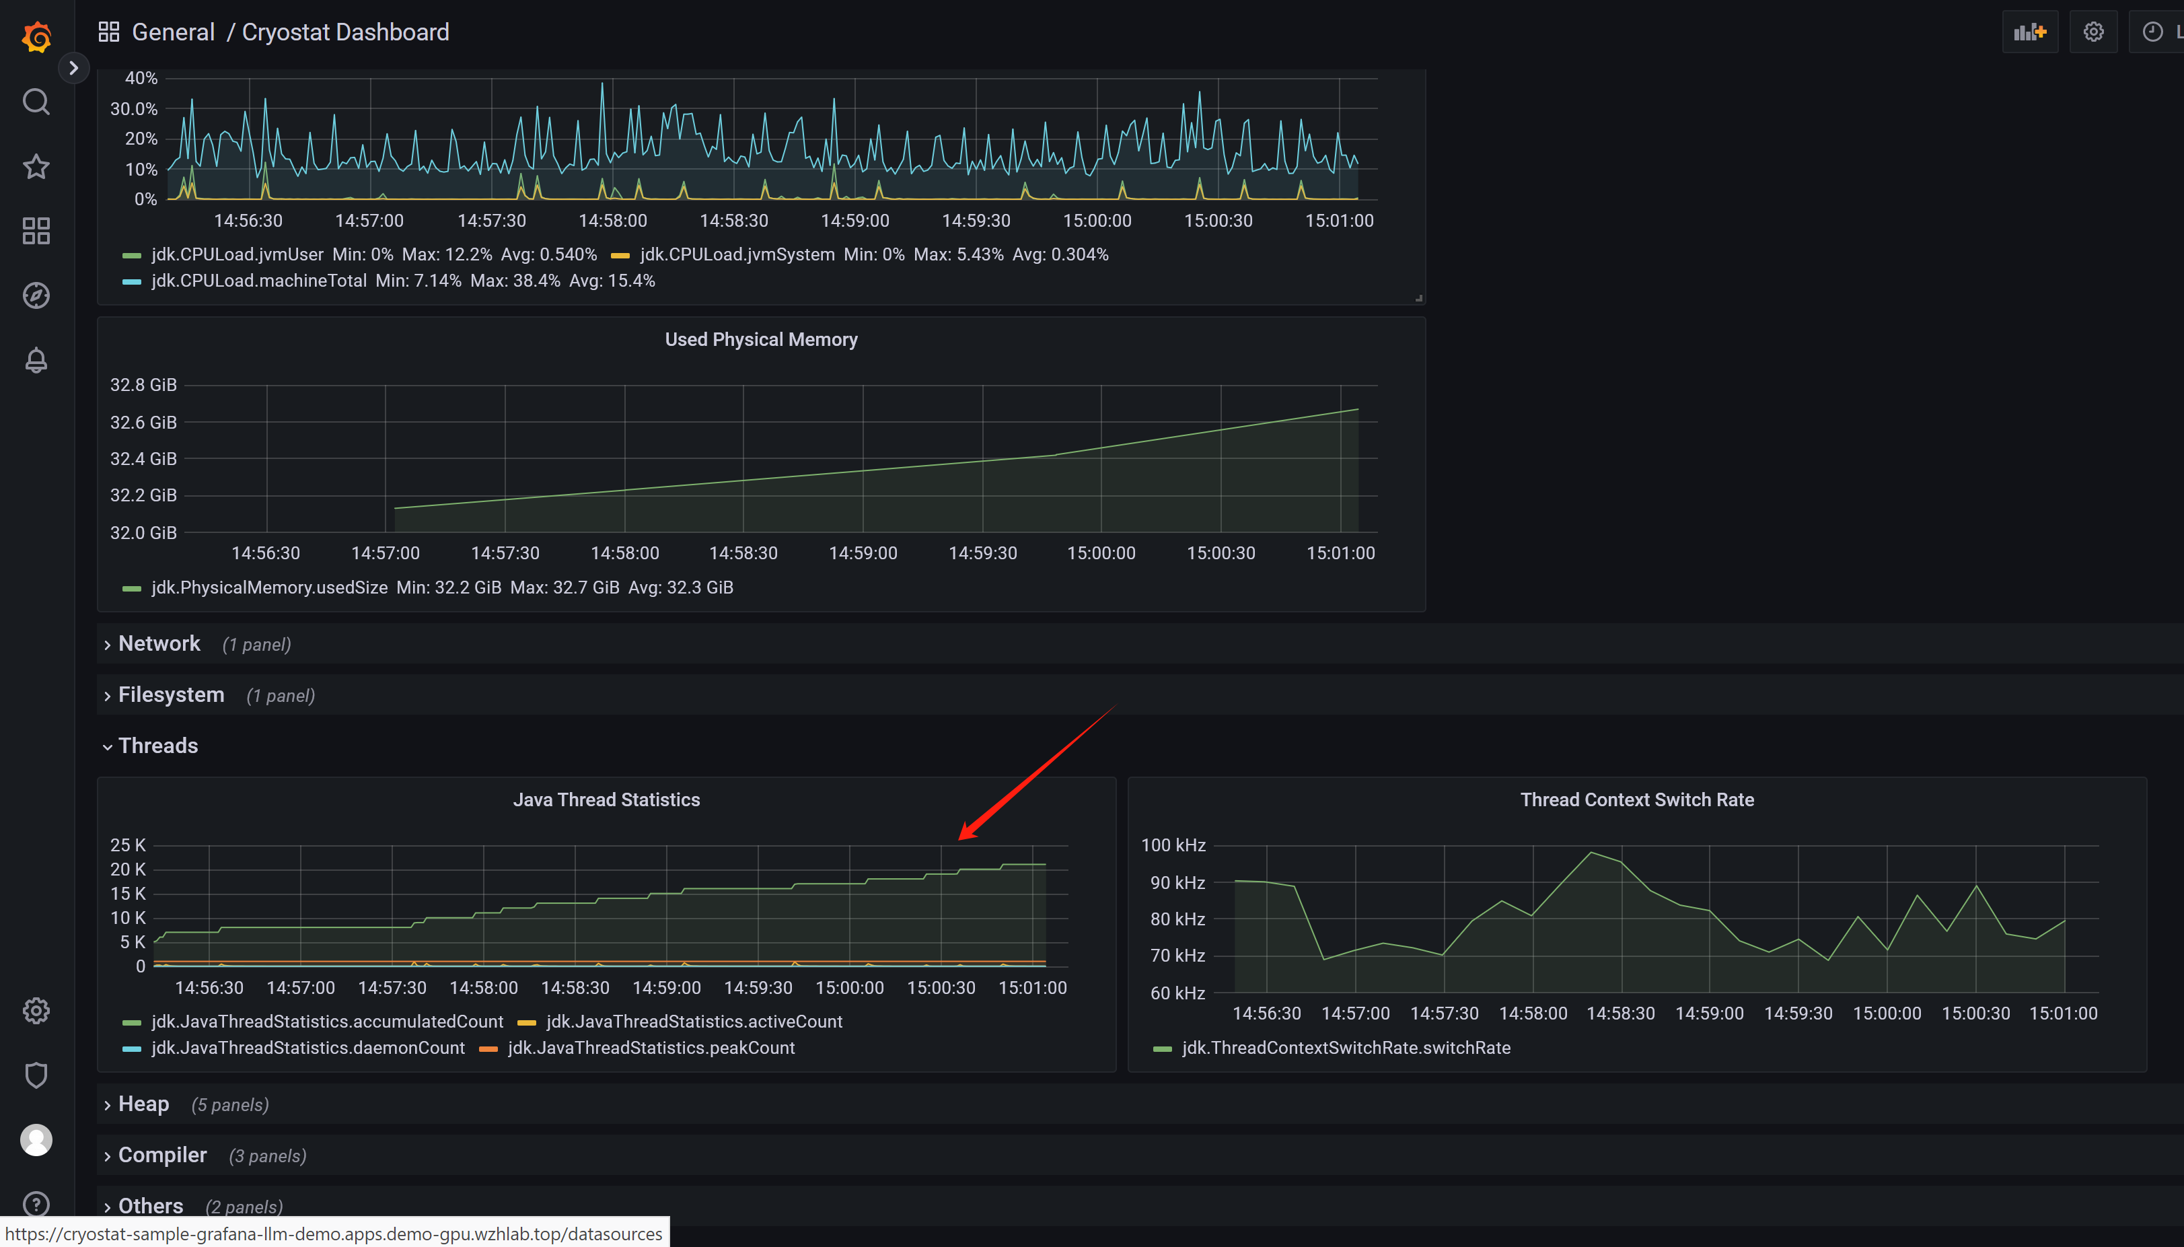Viewport: 2184px width, 1247px height.
Task: Open Java Thread Statistics panel title menu
Action: (606, 799)
